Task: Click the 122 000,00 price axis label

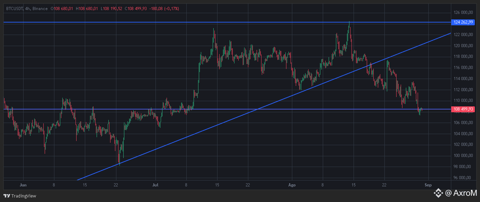Action: [463, 35]
